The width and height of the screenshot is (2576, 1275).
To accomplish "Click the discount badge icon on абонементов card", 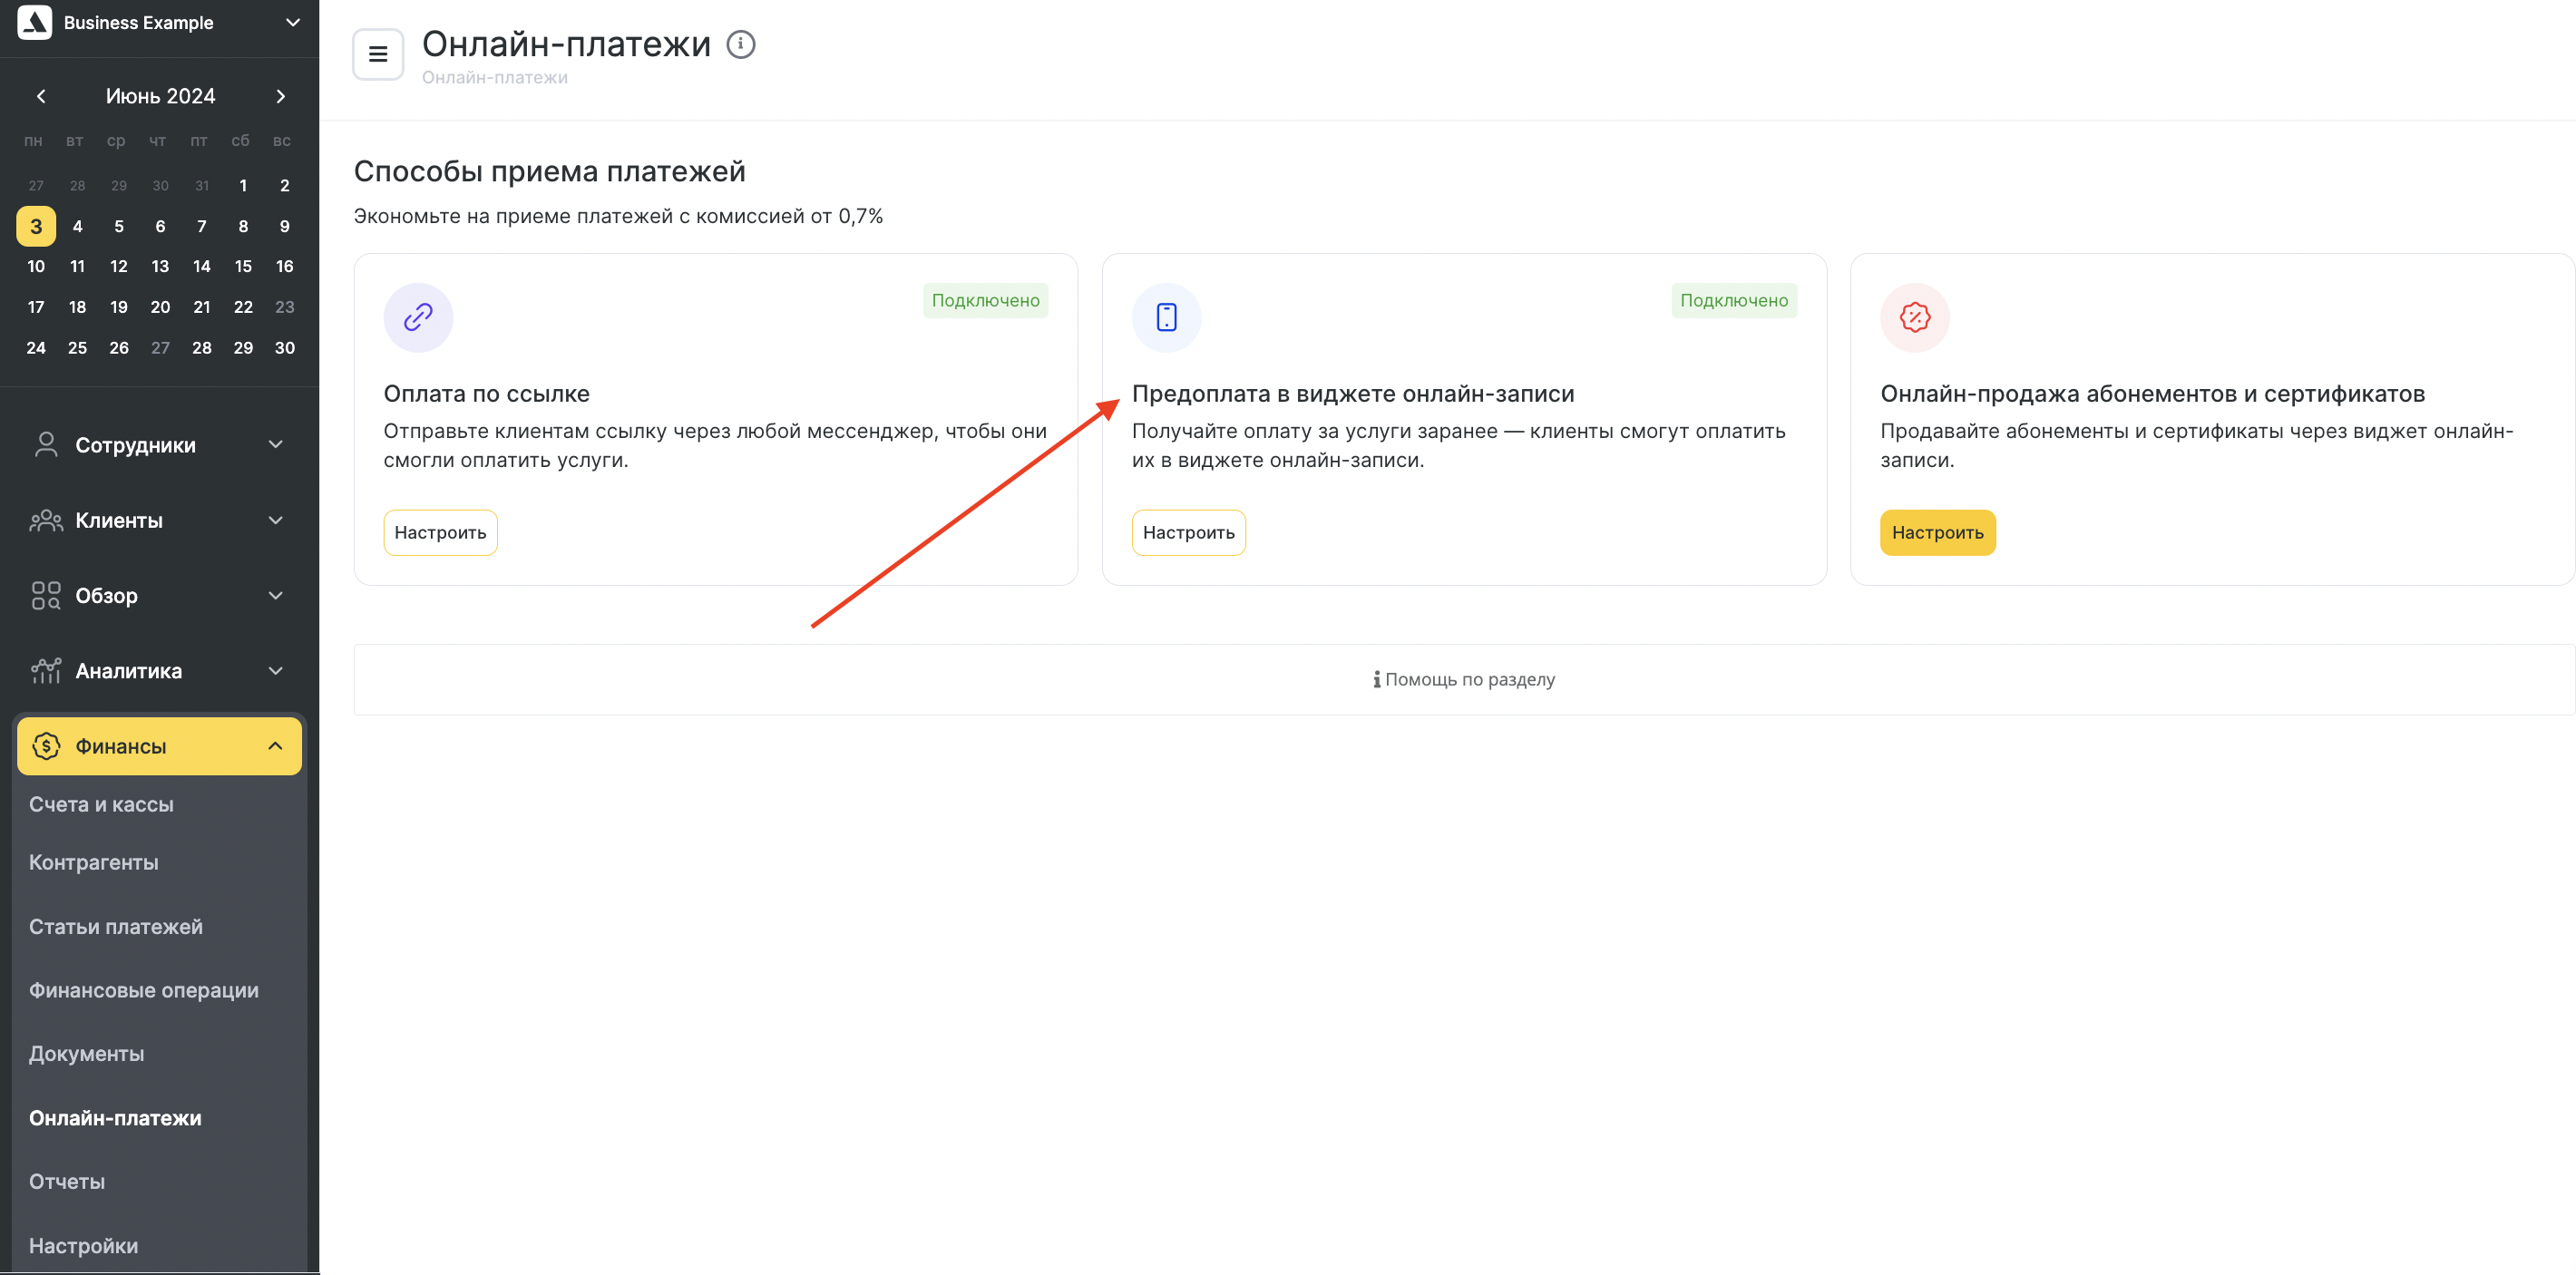I will [x=1915, y=317].
